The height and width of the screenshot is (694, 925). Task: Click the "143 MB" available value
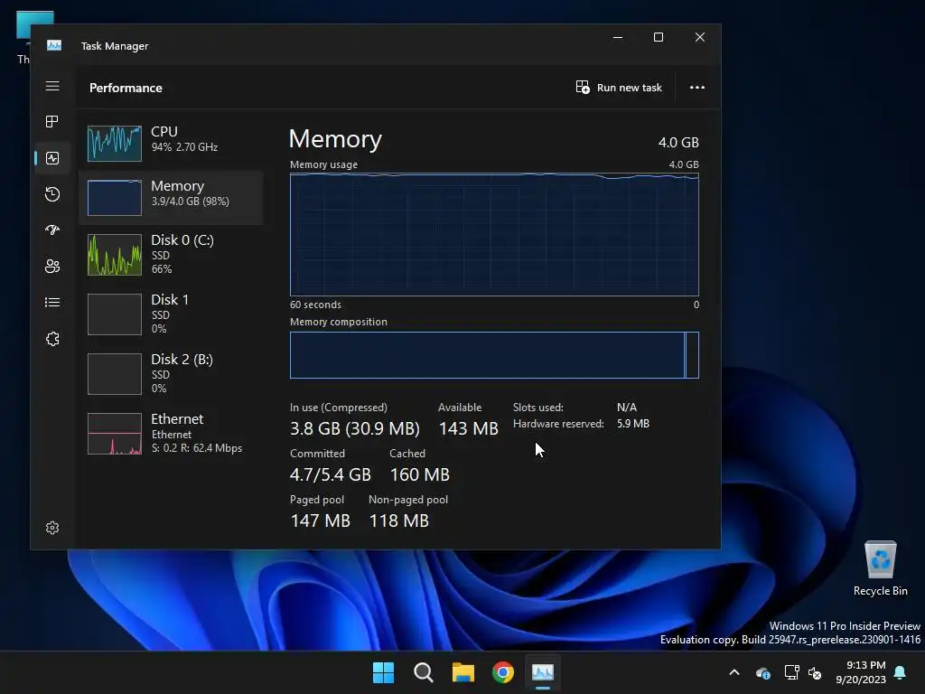pos(469,428)
